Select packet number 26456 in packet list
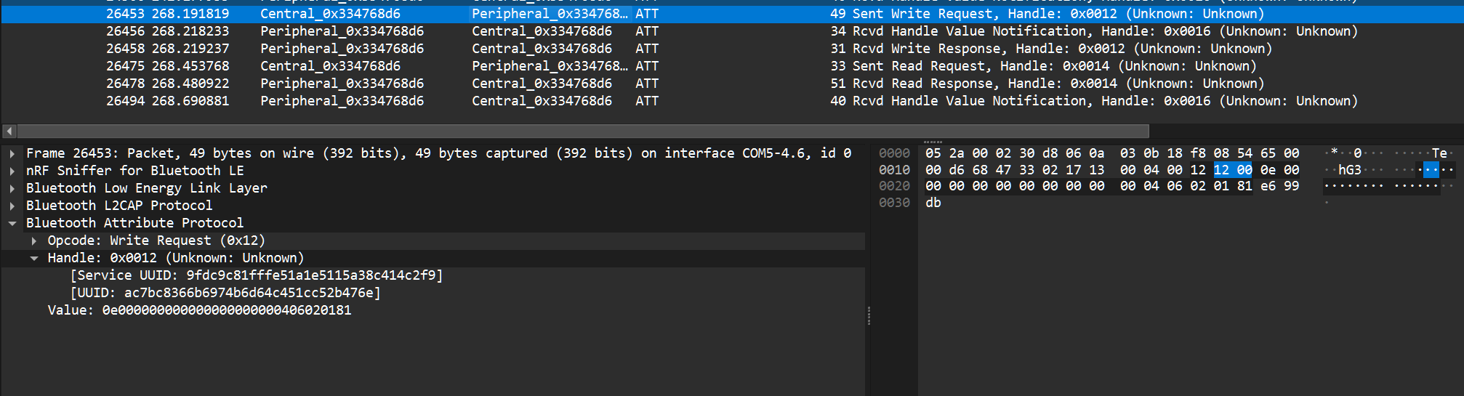This screenshot has height=396, width=1464. 125,31
